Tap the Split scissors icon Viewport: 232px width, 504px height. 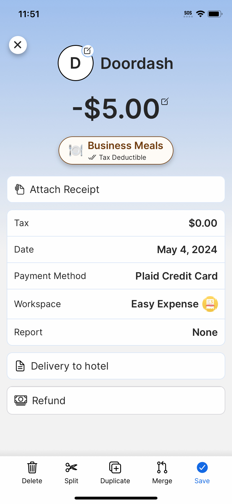[x=71, y=467]
